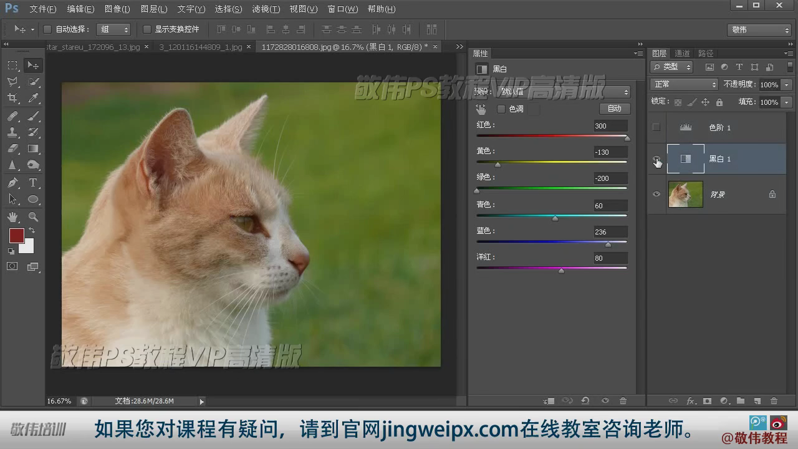Select the Lasso tool

[12, 82]
